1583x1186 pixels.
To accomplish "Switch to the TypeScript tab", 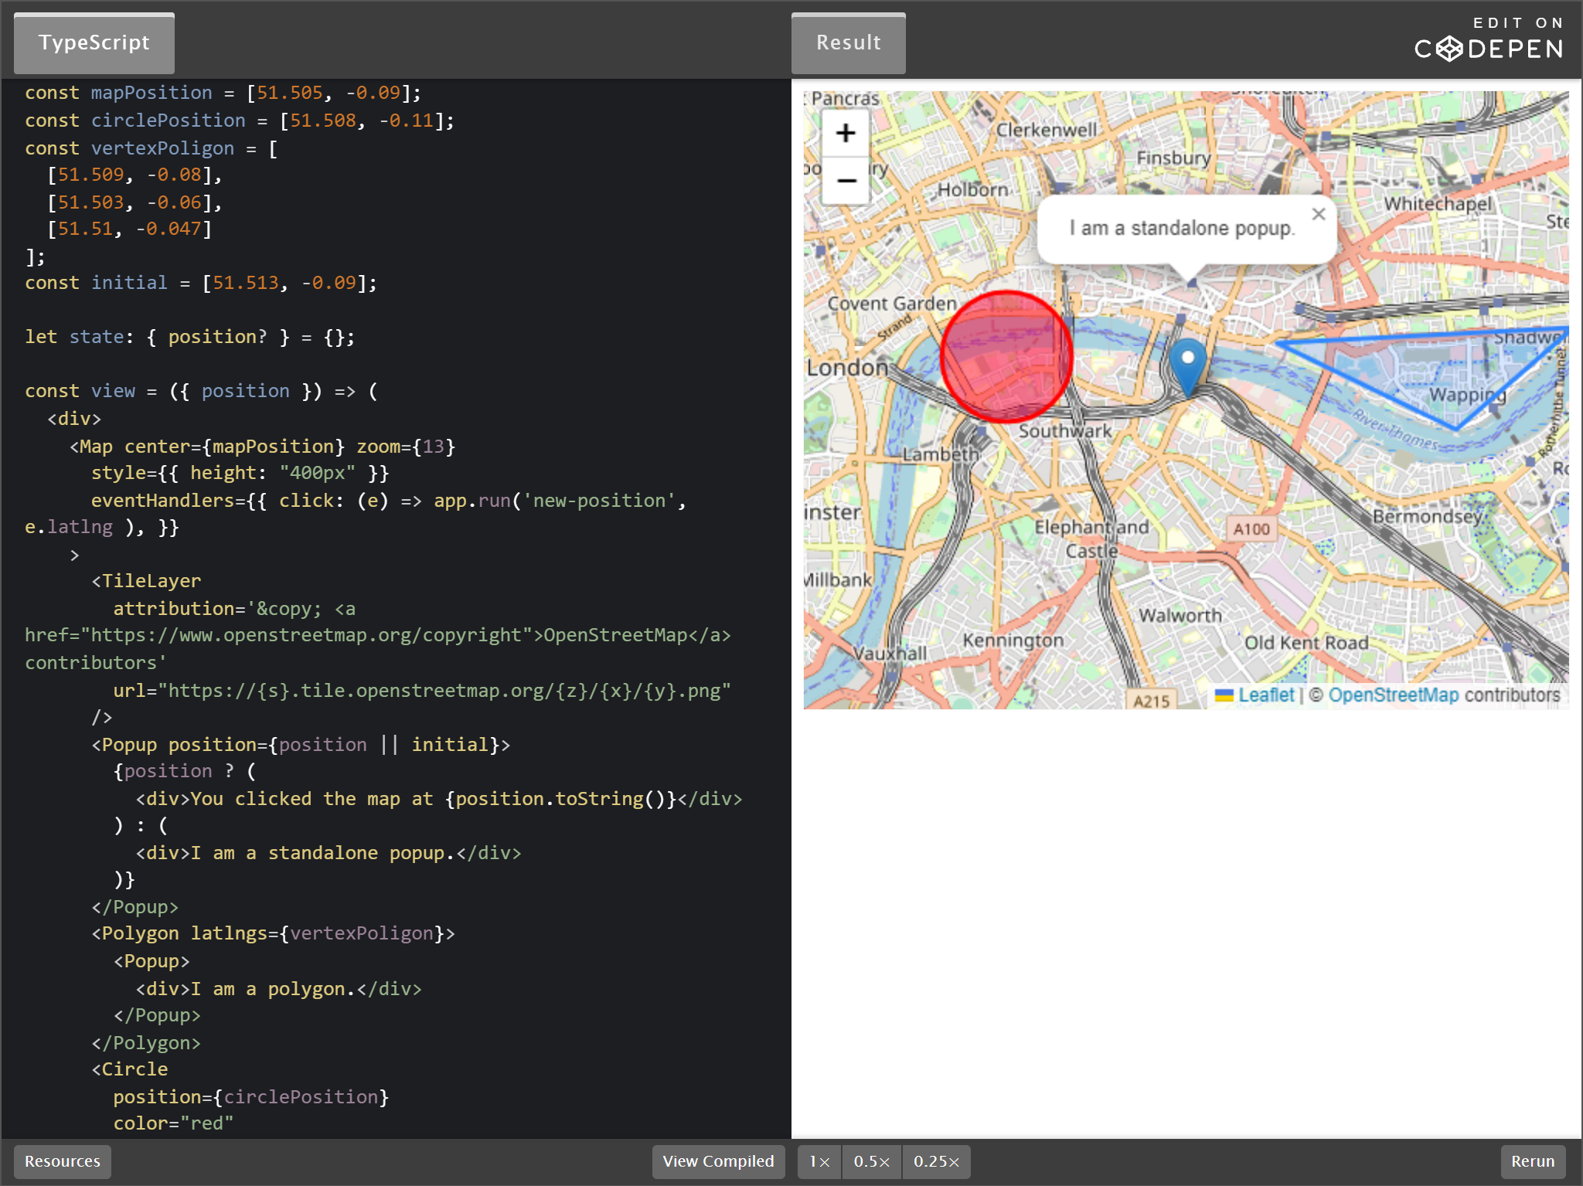I will tap(94, 43).
